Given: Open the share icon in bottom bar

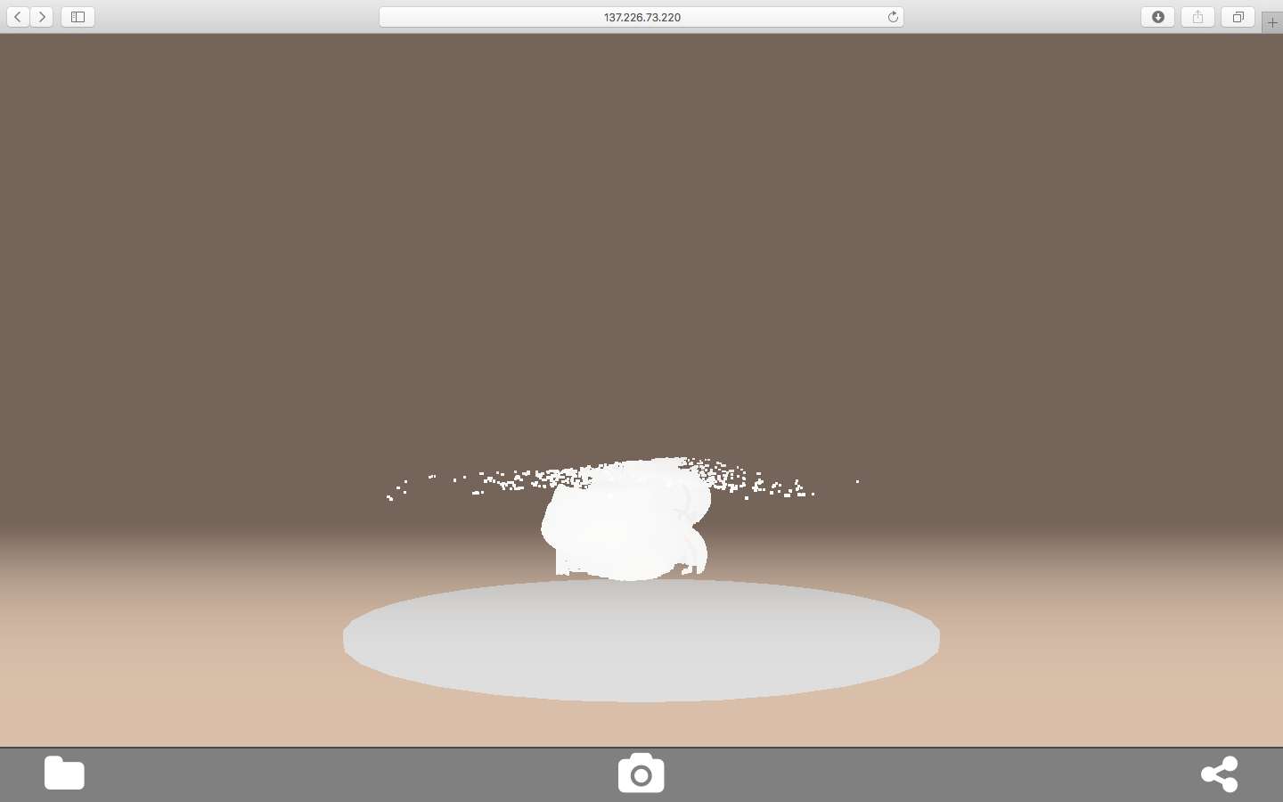Looking at the screenshot, I should tap(1220, 773).
